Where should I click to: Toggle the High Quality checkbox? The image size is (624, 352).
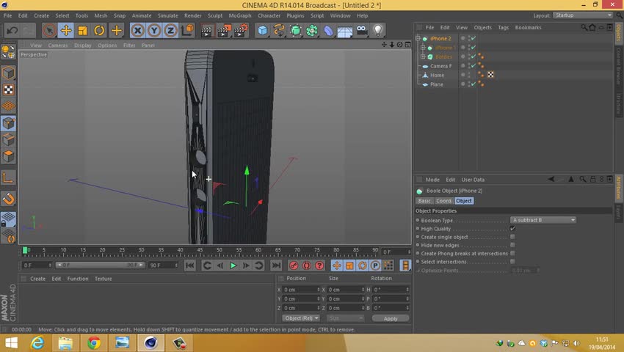point(512,229)
